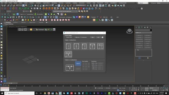Viewport: 169px width, 95px height.
Task: Choose the first door style thumbnail
Action: point(68,46)
